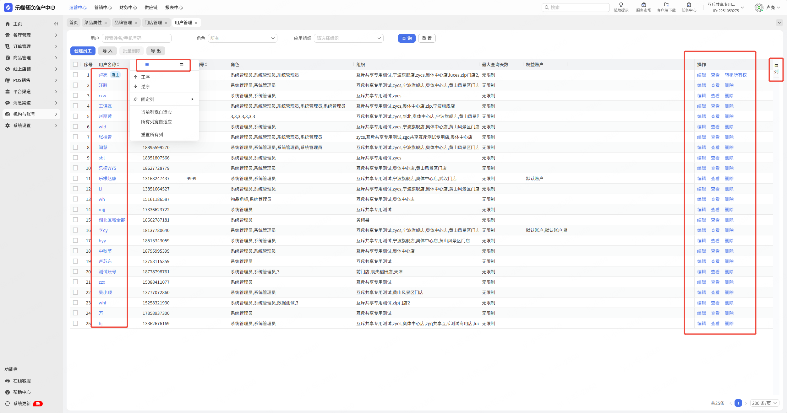Select the checkbox for row 10 乐檬WYS
Viewport: 787px width, 413px height.
(x=75, y=168)
